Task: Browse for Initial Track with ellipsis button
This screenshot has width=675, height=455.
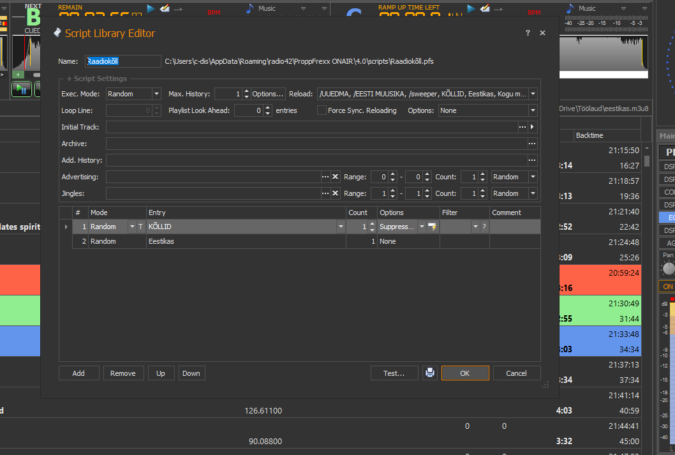Action: tap(523, 127)
